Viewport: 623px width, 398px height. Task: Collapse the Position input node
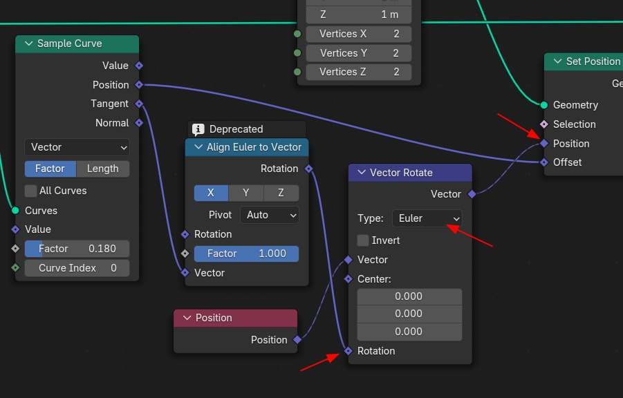coord(187,318)
